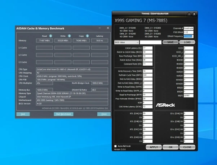
Task: Click the Memory Read value 71487 MB/s
Action: tap(44, 40)
